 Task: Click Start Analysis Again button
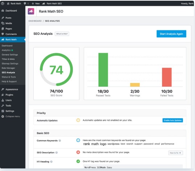171,34
